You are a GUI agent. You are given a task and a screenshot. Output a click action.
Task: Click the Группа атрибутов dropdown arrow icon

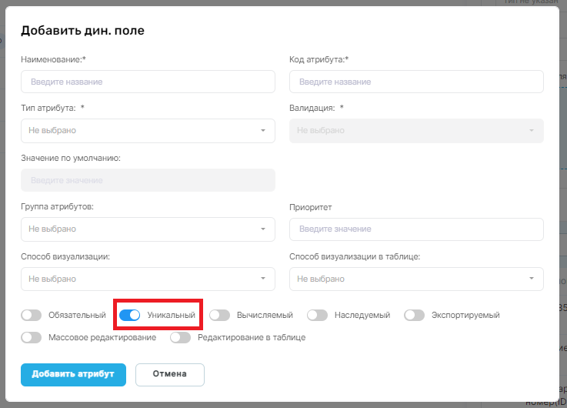[263, 229]
